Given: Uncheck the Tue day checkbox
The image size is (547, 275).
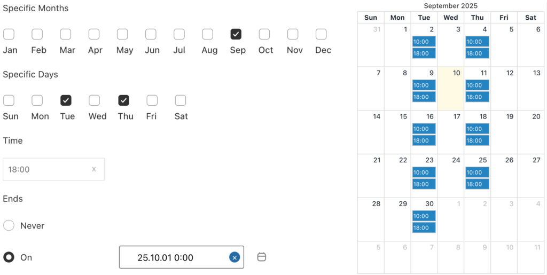Looking at the screenshot, I should (66, 100).
